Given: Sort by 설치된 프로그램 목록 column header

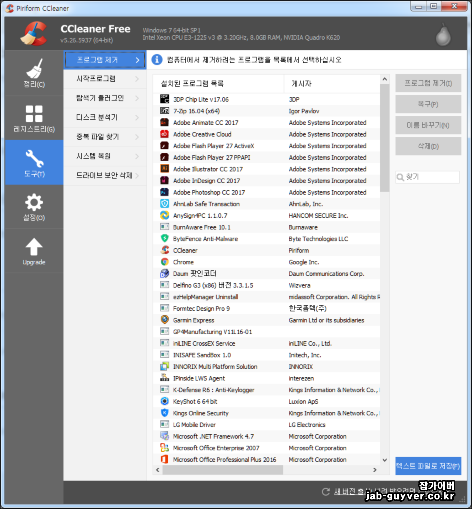Looking at the screenshot, I should point(218,84).
